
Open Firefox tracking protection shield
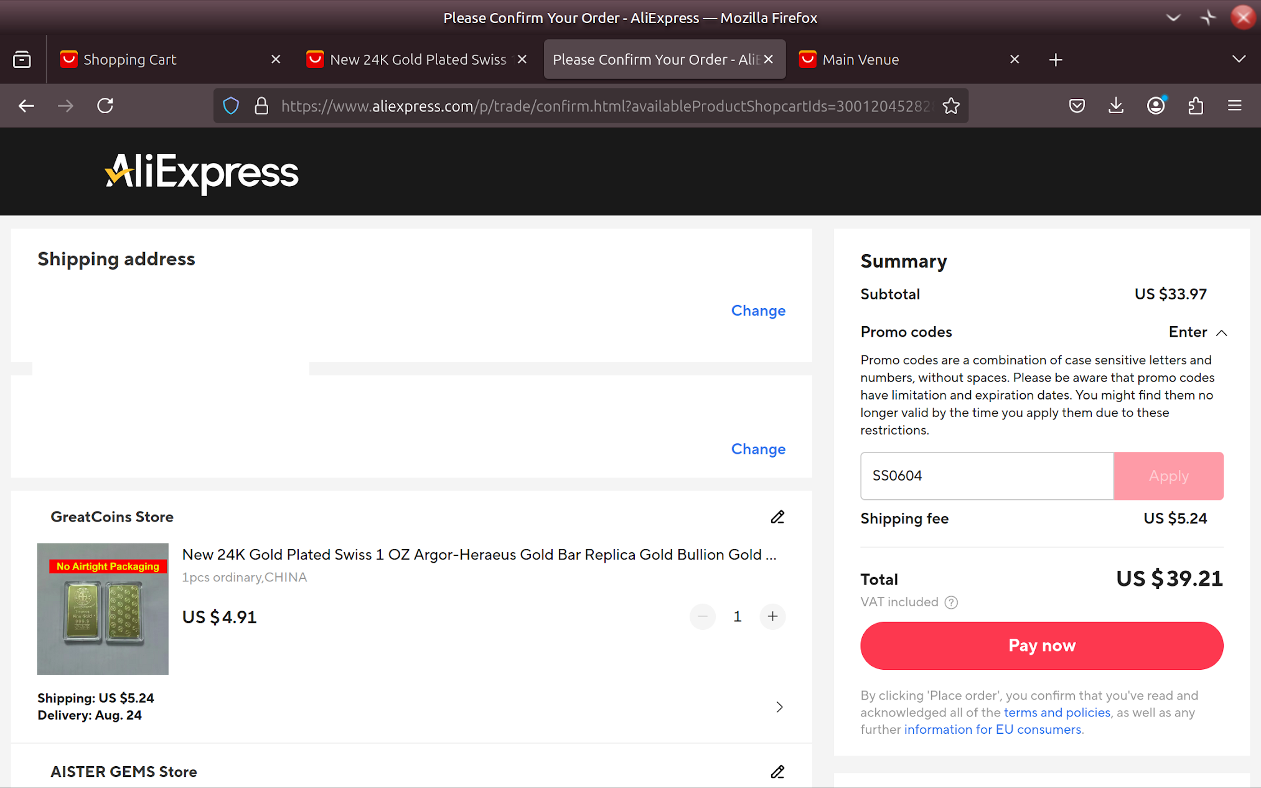231,106
